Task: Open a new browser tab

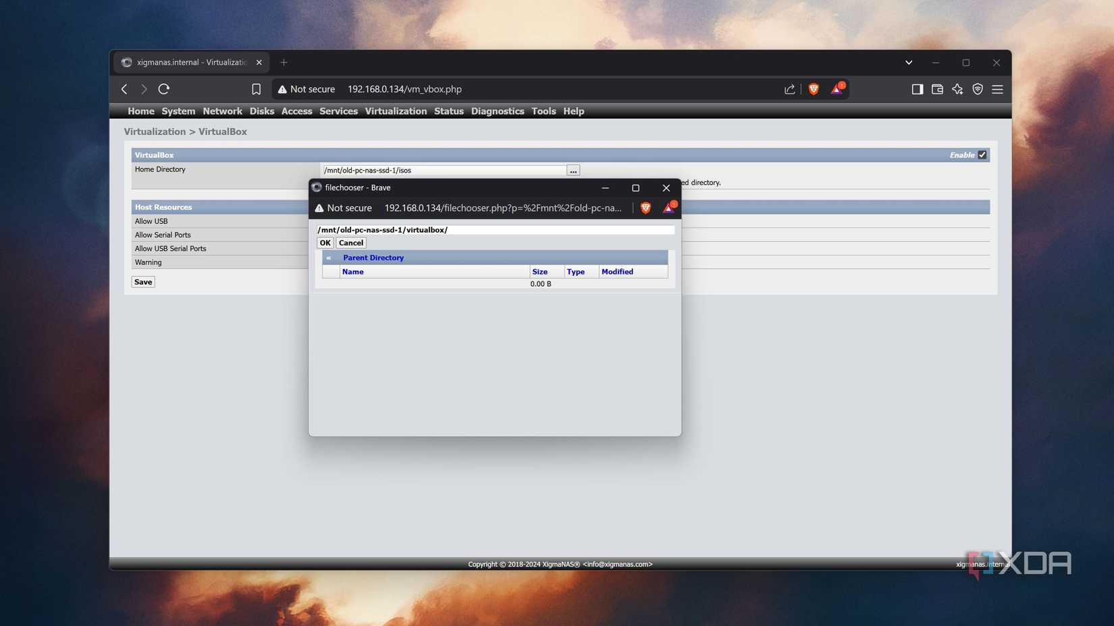Action: 284,63
